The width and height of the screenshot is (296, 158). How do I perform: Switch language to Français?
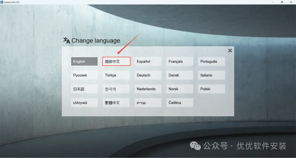click(x=180, y=62)
